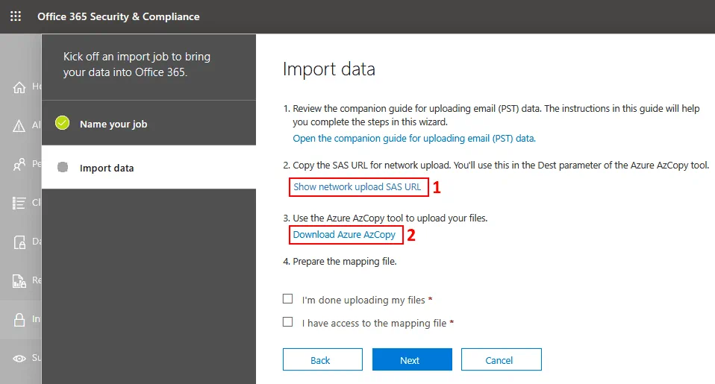Open Alerts via the warning triangle icon
The width and height of the screenshot is (715, 384).
pyautogui.click(x=20, y=126)
